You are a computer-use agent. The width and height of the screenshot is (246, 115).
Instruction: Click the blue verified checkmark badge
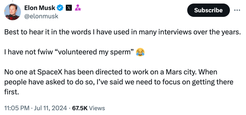click(x=60, y=8)
